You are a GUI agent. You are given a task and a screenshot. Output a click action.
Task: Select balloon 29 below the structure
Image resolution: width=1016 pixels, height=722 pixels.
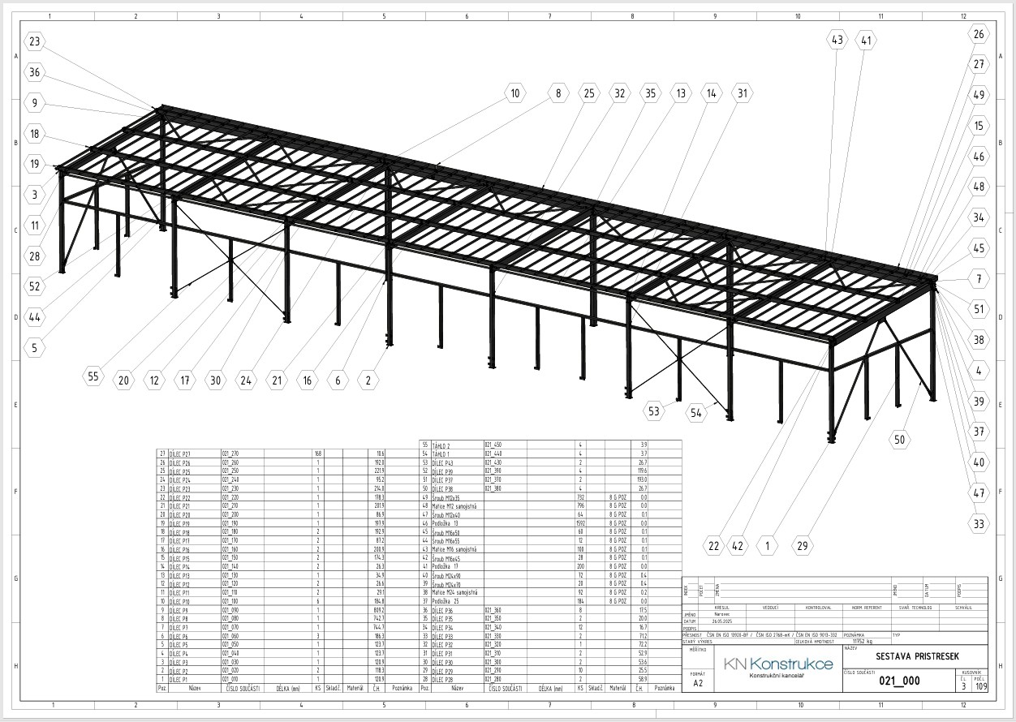click(x=803, y=546)
